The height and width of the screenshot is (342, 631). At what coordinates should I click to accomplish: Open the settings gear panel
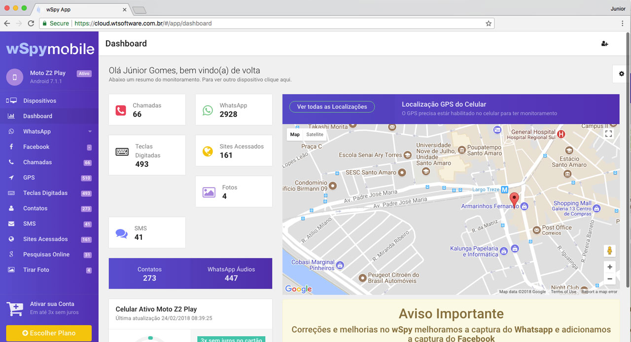621,74
